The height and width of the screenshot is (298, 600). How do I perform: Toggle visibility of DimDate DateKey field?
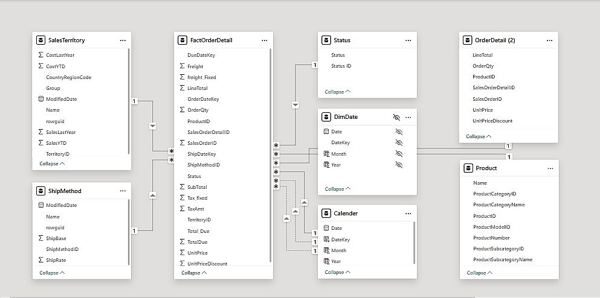(x=398, y=143)
